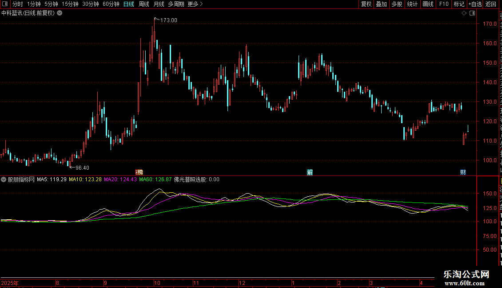Select the 5分钟 period tab

tap(51, 4)
